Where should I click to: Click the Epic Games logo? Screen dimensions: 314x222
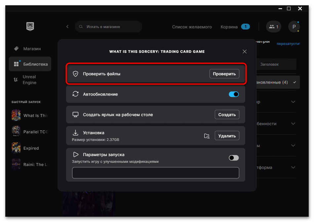30,26
